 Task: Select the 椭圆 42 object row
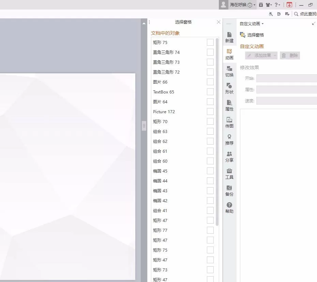(x=183, y=201)
